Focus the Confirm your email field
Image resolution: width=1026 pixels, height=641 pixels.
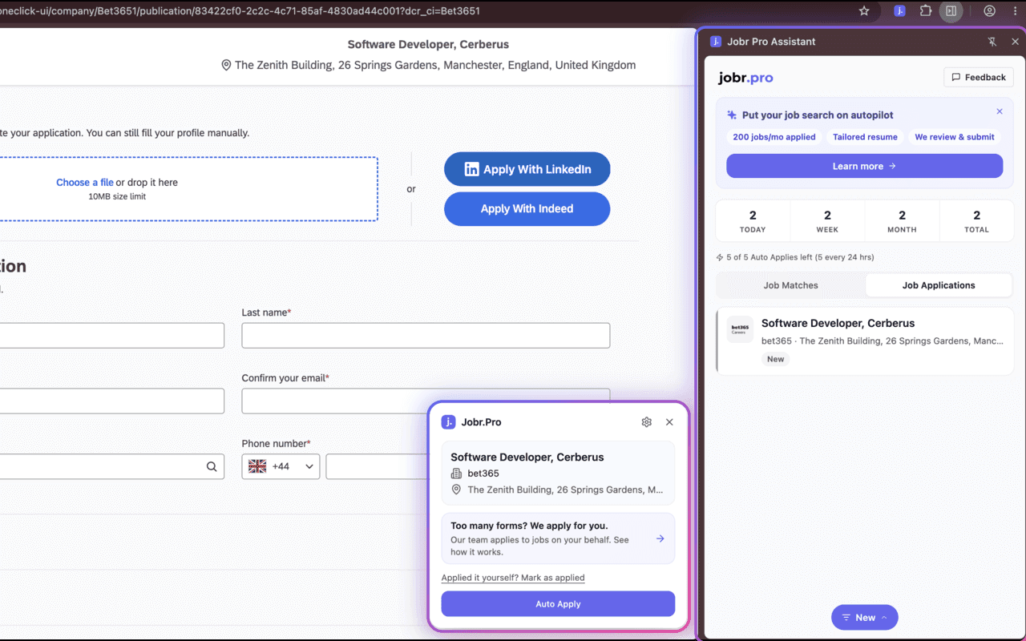point(426,401)
